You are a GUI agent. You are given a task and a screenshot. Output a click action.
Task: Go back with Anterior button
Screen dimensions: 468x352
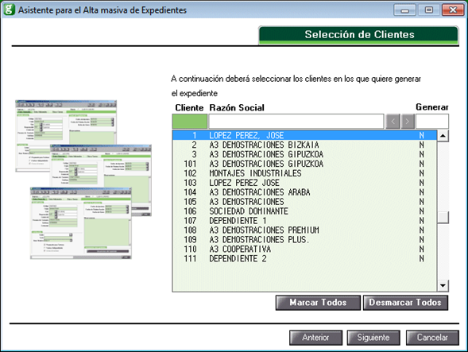click(x=315, y=338)
